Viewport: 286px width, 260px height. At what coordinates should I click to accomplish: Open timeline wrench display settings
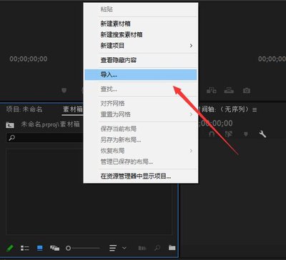tap(262, 134)
